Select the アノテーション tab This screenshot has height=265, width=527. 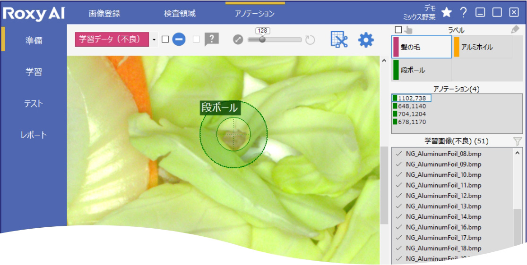point(255,14)
